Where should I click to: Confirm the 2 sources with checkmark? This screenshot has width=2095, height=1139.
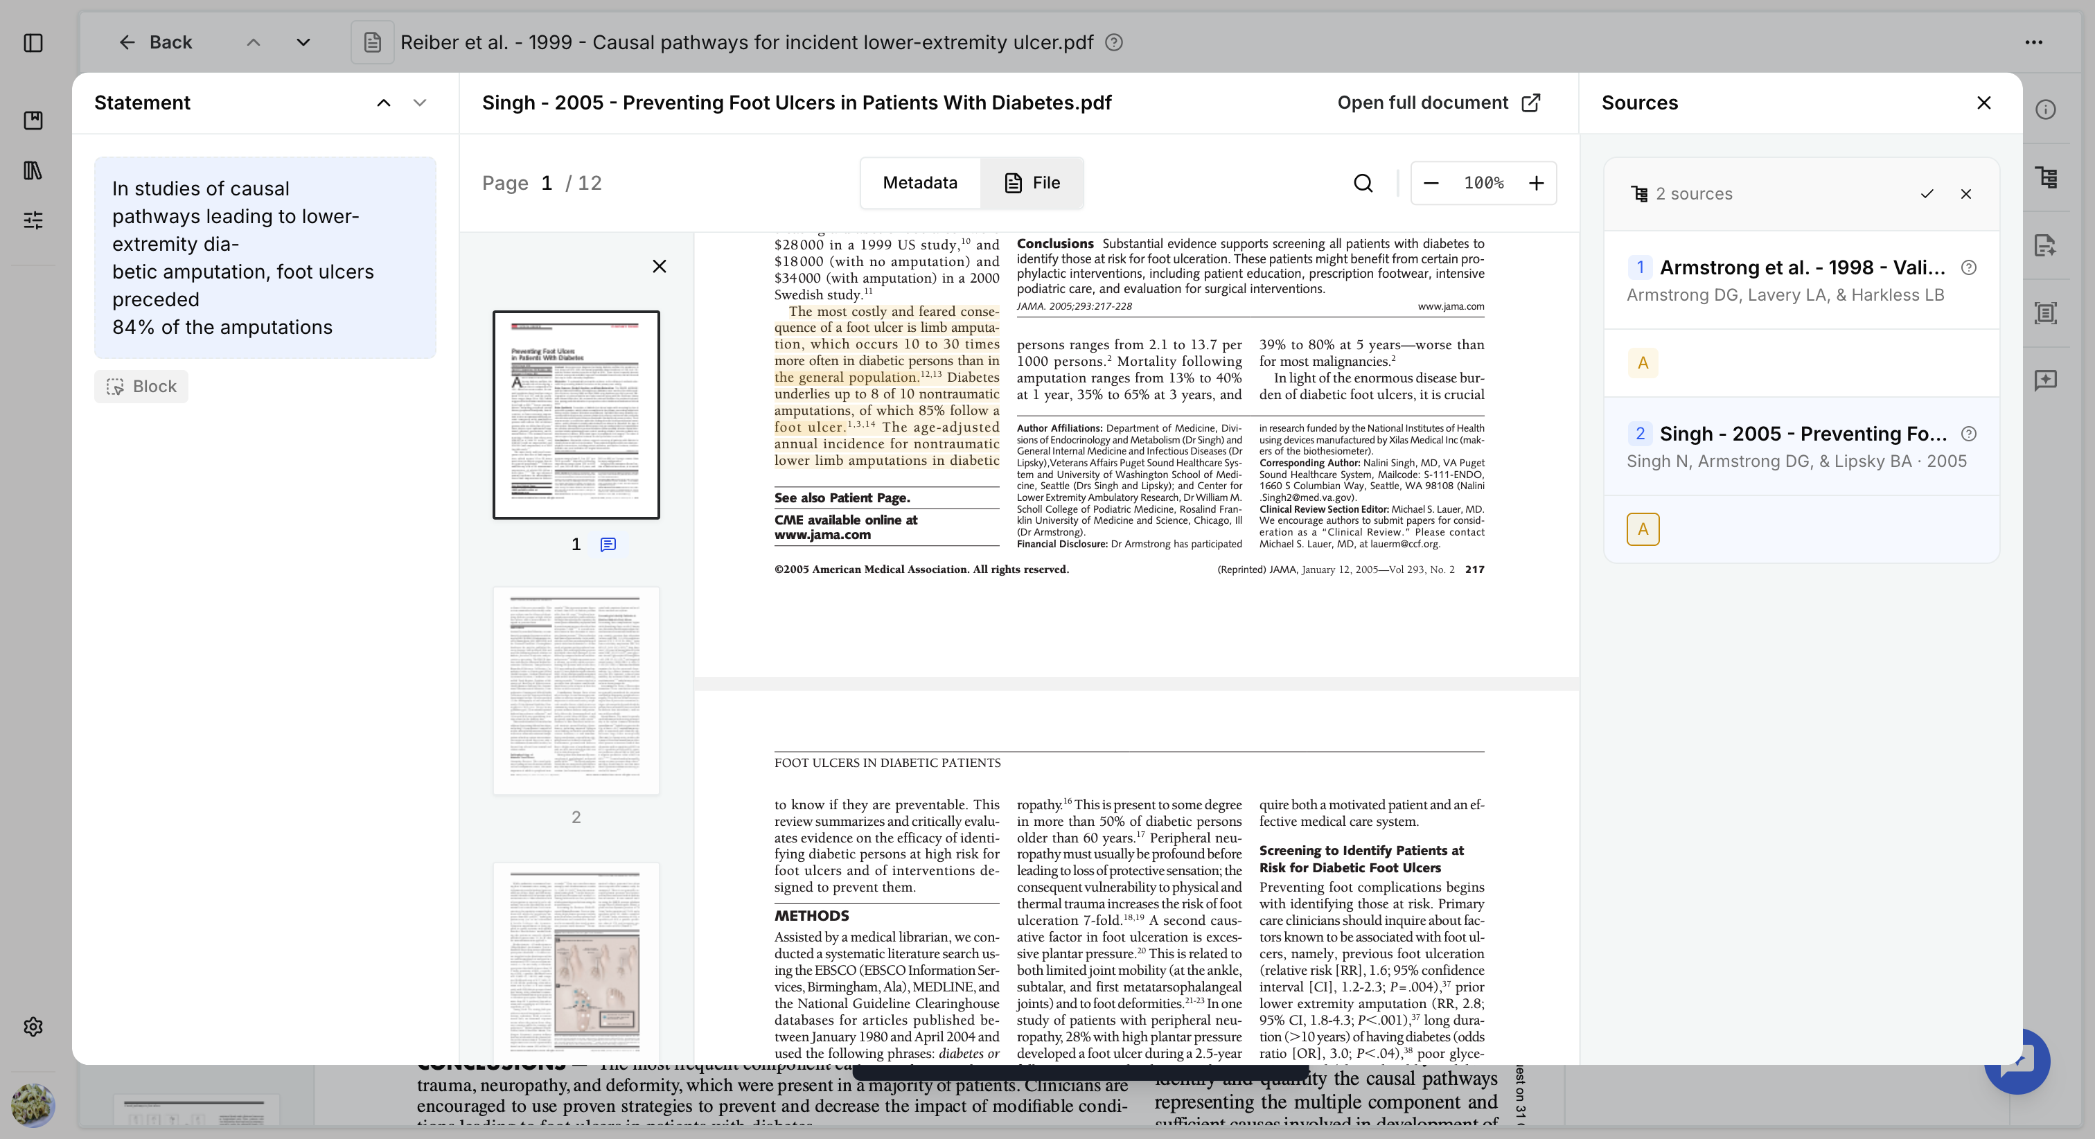pos(1927,193)
